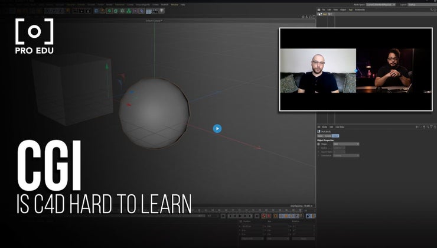
Task: Click the blue Bend deformer toolbar icon
Action: coord(142,11)
